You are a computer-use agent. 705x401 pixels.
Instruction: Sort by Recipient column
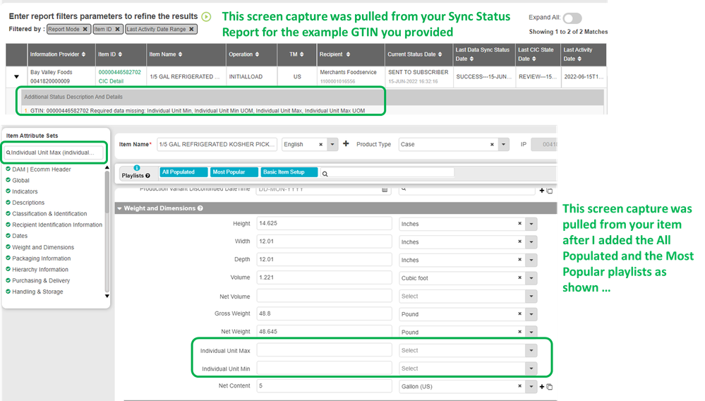[348, 54]
